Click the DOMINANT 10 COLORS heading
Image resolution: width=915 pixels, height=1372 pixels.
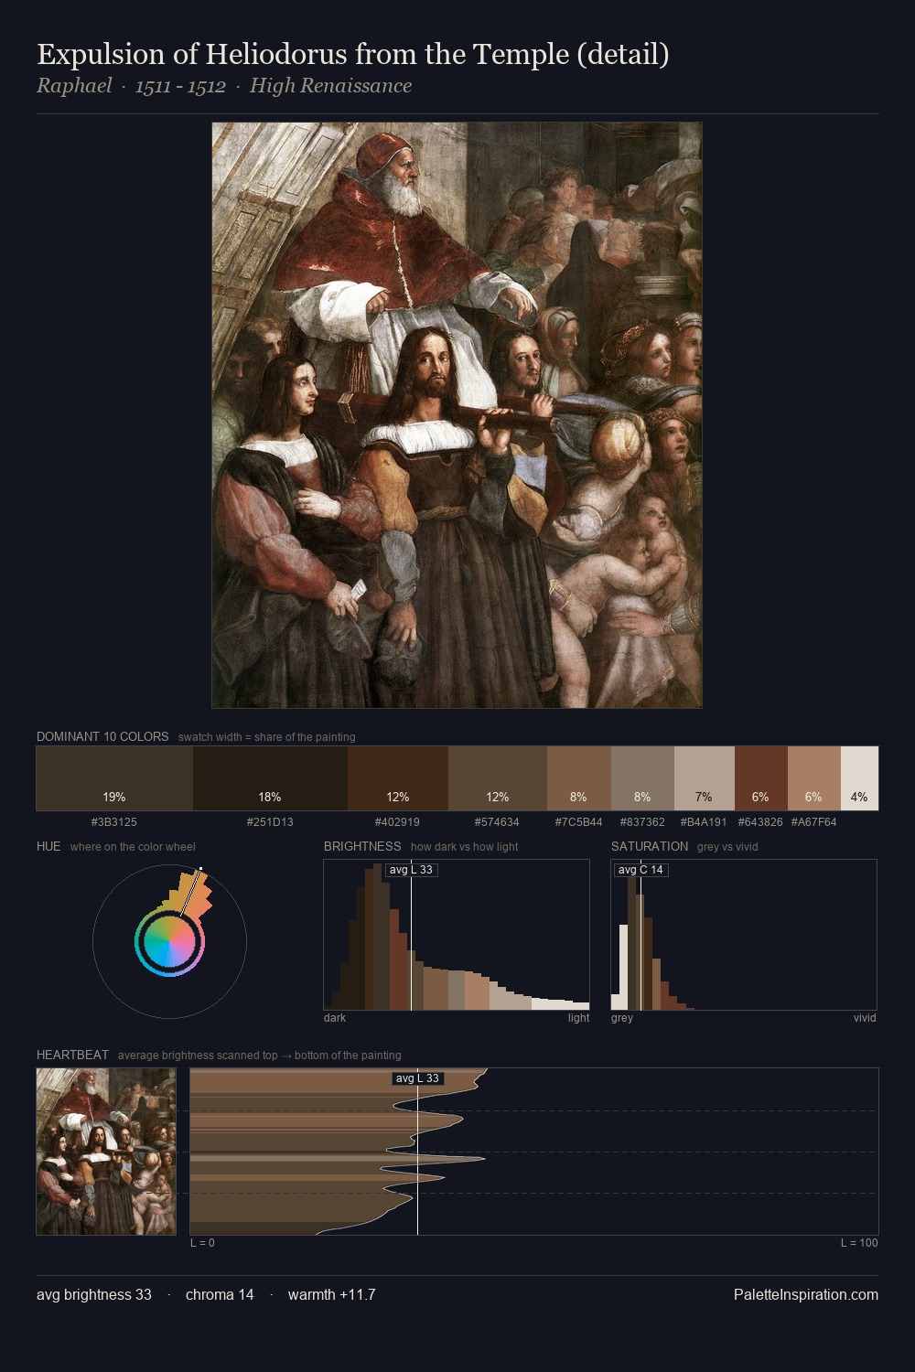[x=102, y=736]
